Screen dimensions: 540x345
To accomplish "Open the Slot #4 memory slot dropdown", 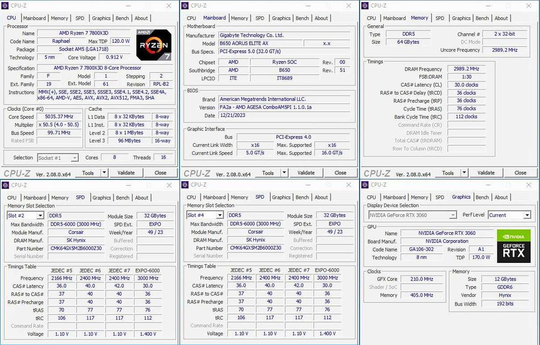I will point(220,215).
